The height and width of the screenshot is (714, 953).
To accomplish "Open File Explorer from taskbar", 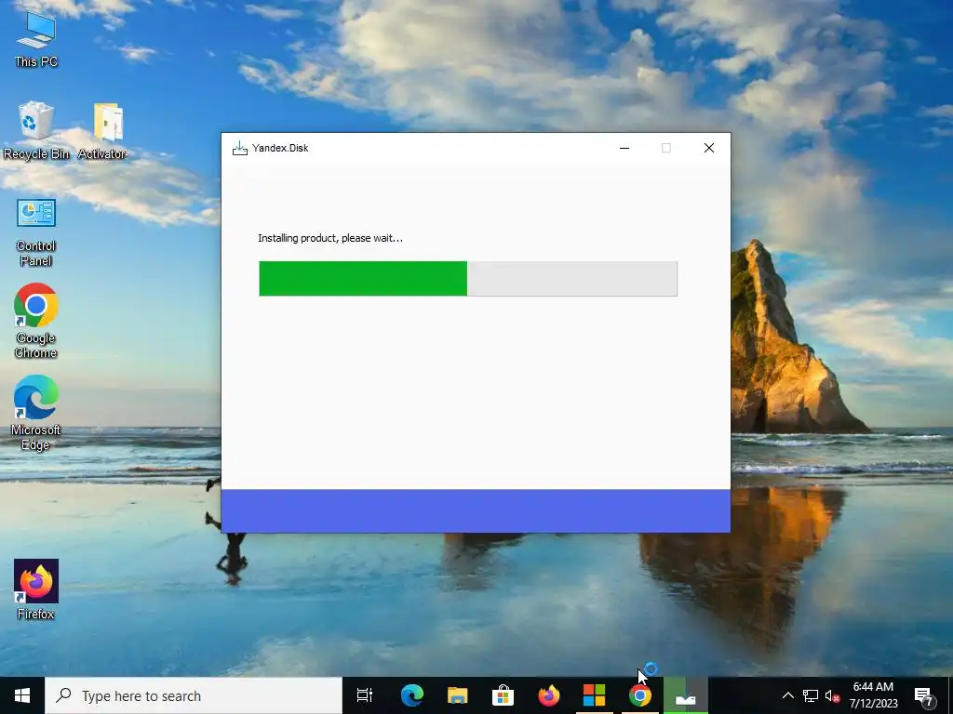I will pos(457,695).
